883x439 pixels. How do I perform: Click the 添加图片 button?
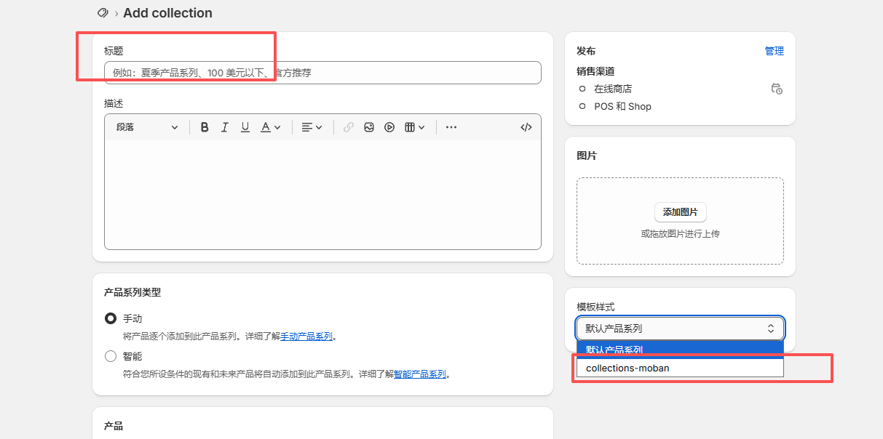[680, 212]
